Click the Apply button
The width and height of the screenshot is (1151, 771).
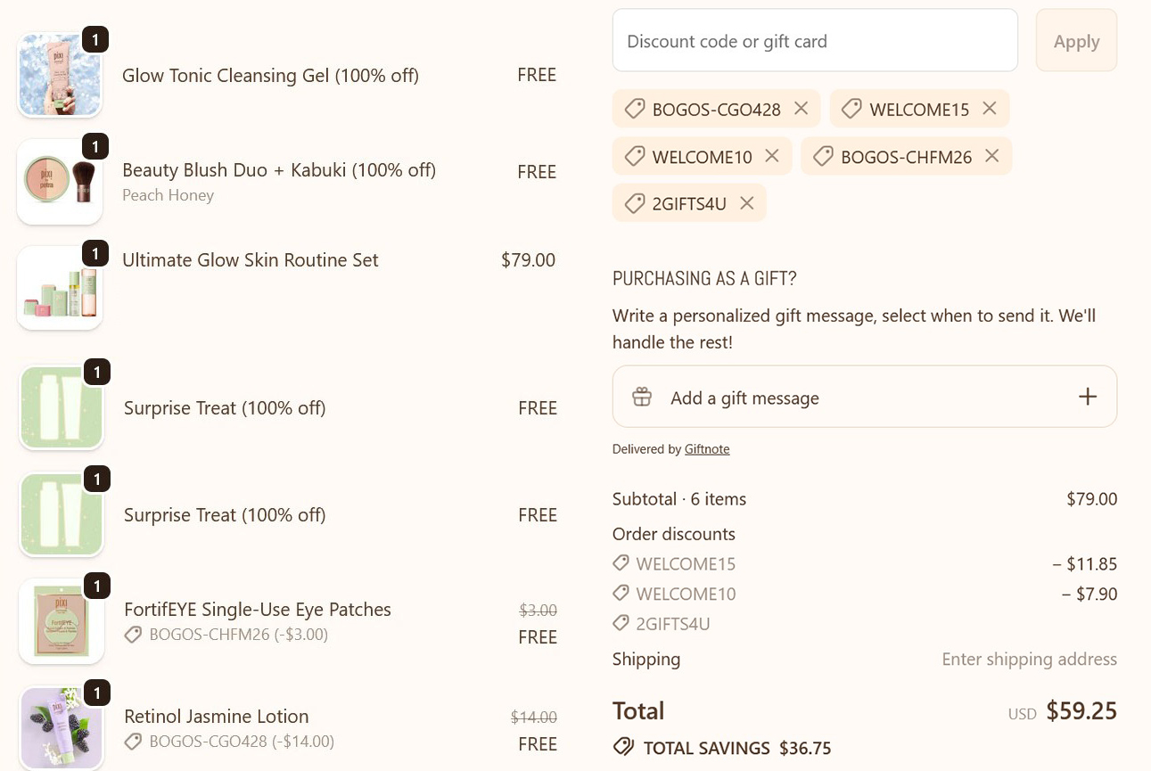(x=1076, y=40)
